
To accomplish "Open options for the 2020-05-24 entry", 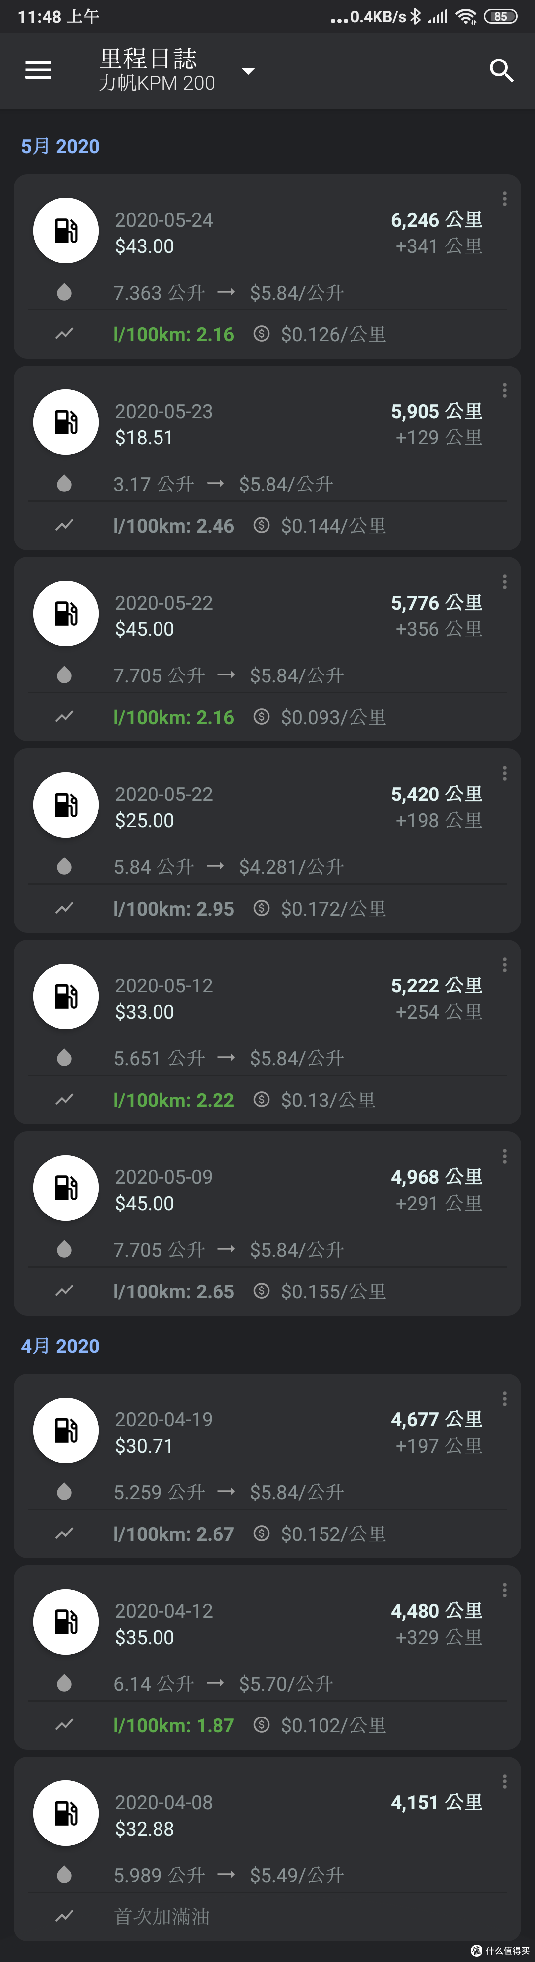I will pyautogui.click(x=505, y=199).
